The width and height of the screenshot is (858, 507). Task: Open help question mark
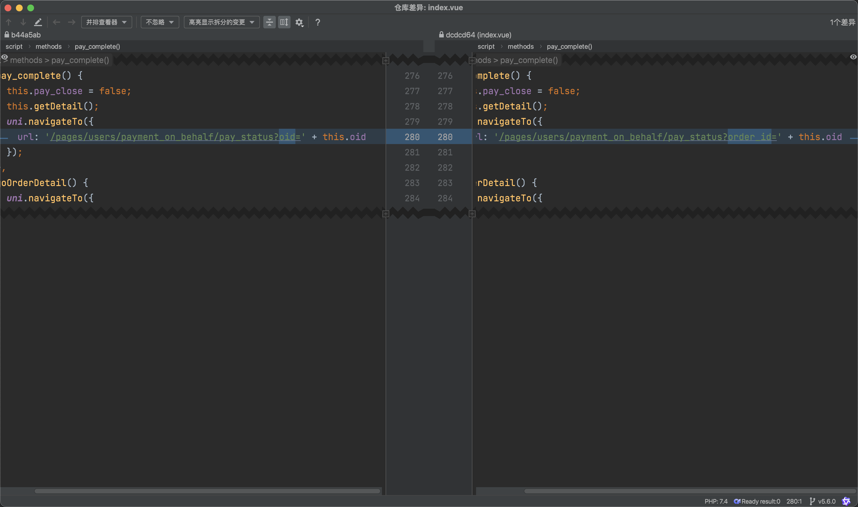click(317, 22)
